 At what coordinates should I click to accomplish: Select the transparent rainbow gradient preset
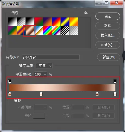pos(56,30)
